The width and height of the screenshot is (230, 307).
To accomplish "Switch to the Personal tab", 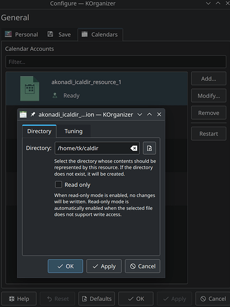I will coord(22,34).
